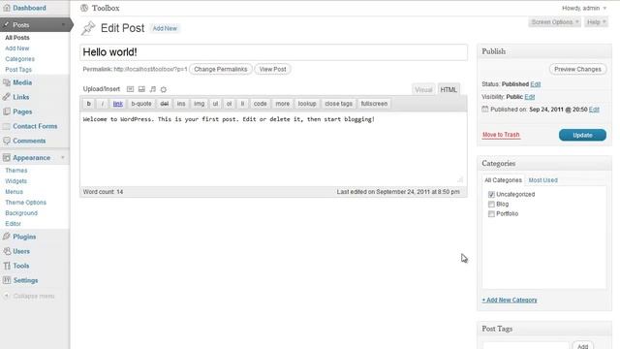Edit the Visibility link
Image resolution: width=620 pixels, height=349 pixels.
click(530, 97)
